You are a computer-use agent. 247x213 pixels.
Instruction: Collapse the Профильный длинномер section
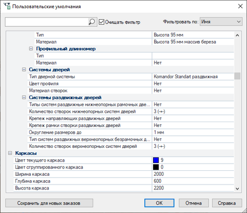click(x=31, y=49)
